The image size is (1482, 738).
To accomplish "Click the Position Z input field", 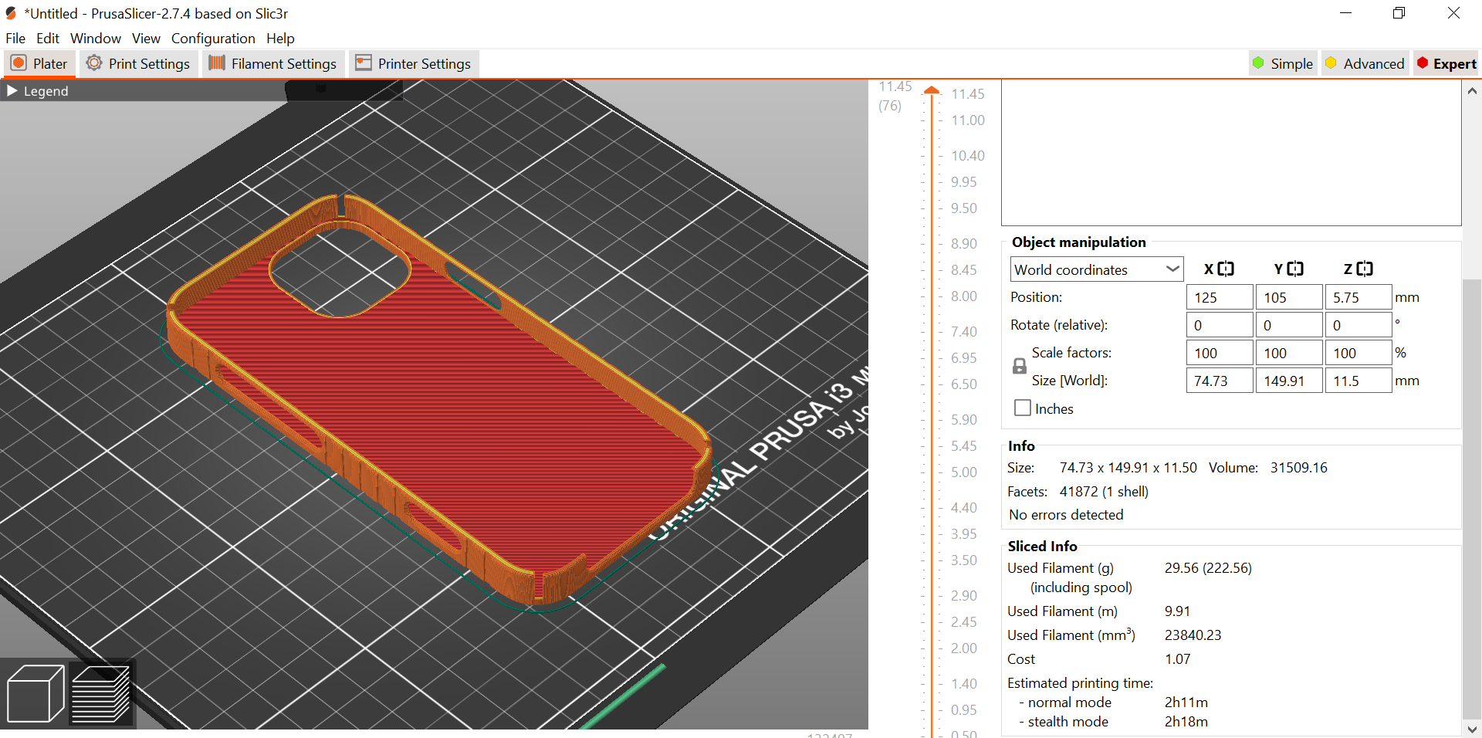I will [1358, 297].
